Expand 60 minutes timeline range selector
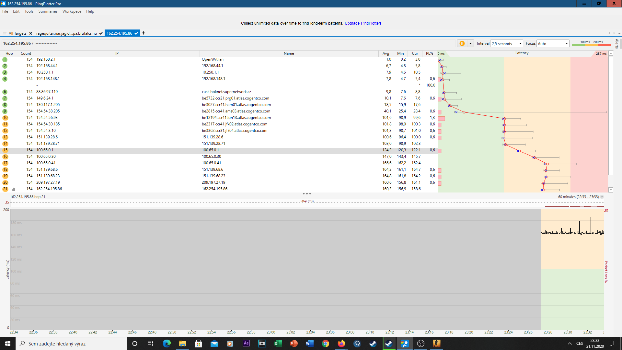 click(602, 197)
